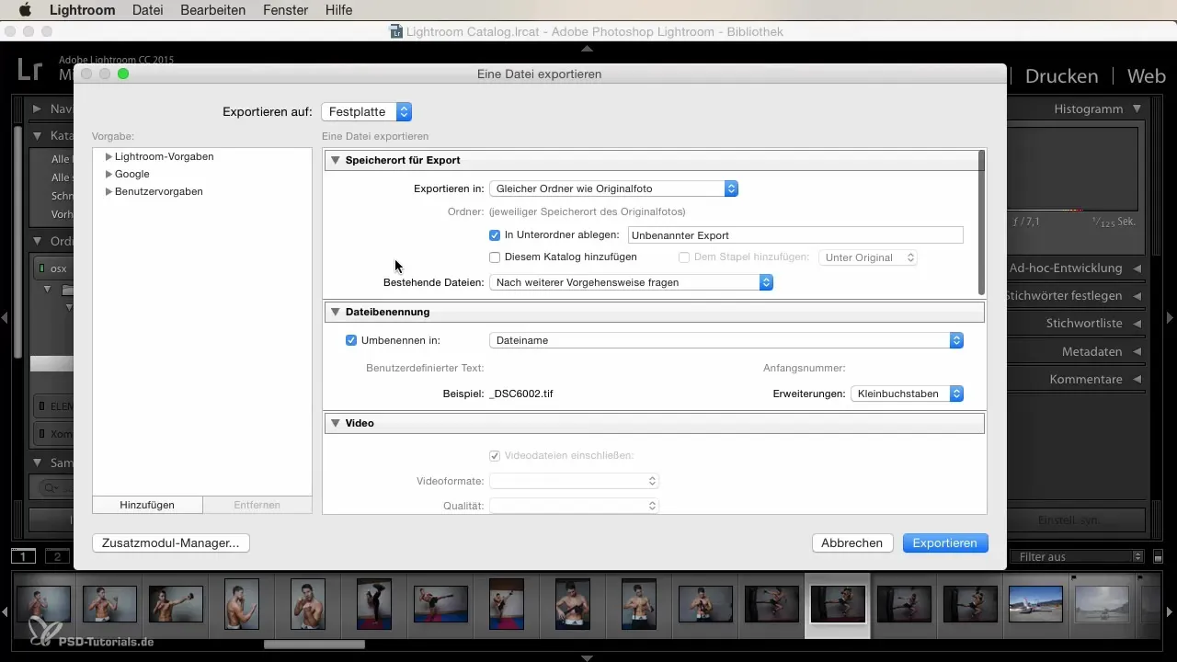Click the filmstrip right scroll arrow
The height and width of the screenshot is (662, 1177).
coord(1170,611)
